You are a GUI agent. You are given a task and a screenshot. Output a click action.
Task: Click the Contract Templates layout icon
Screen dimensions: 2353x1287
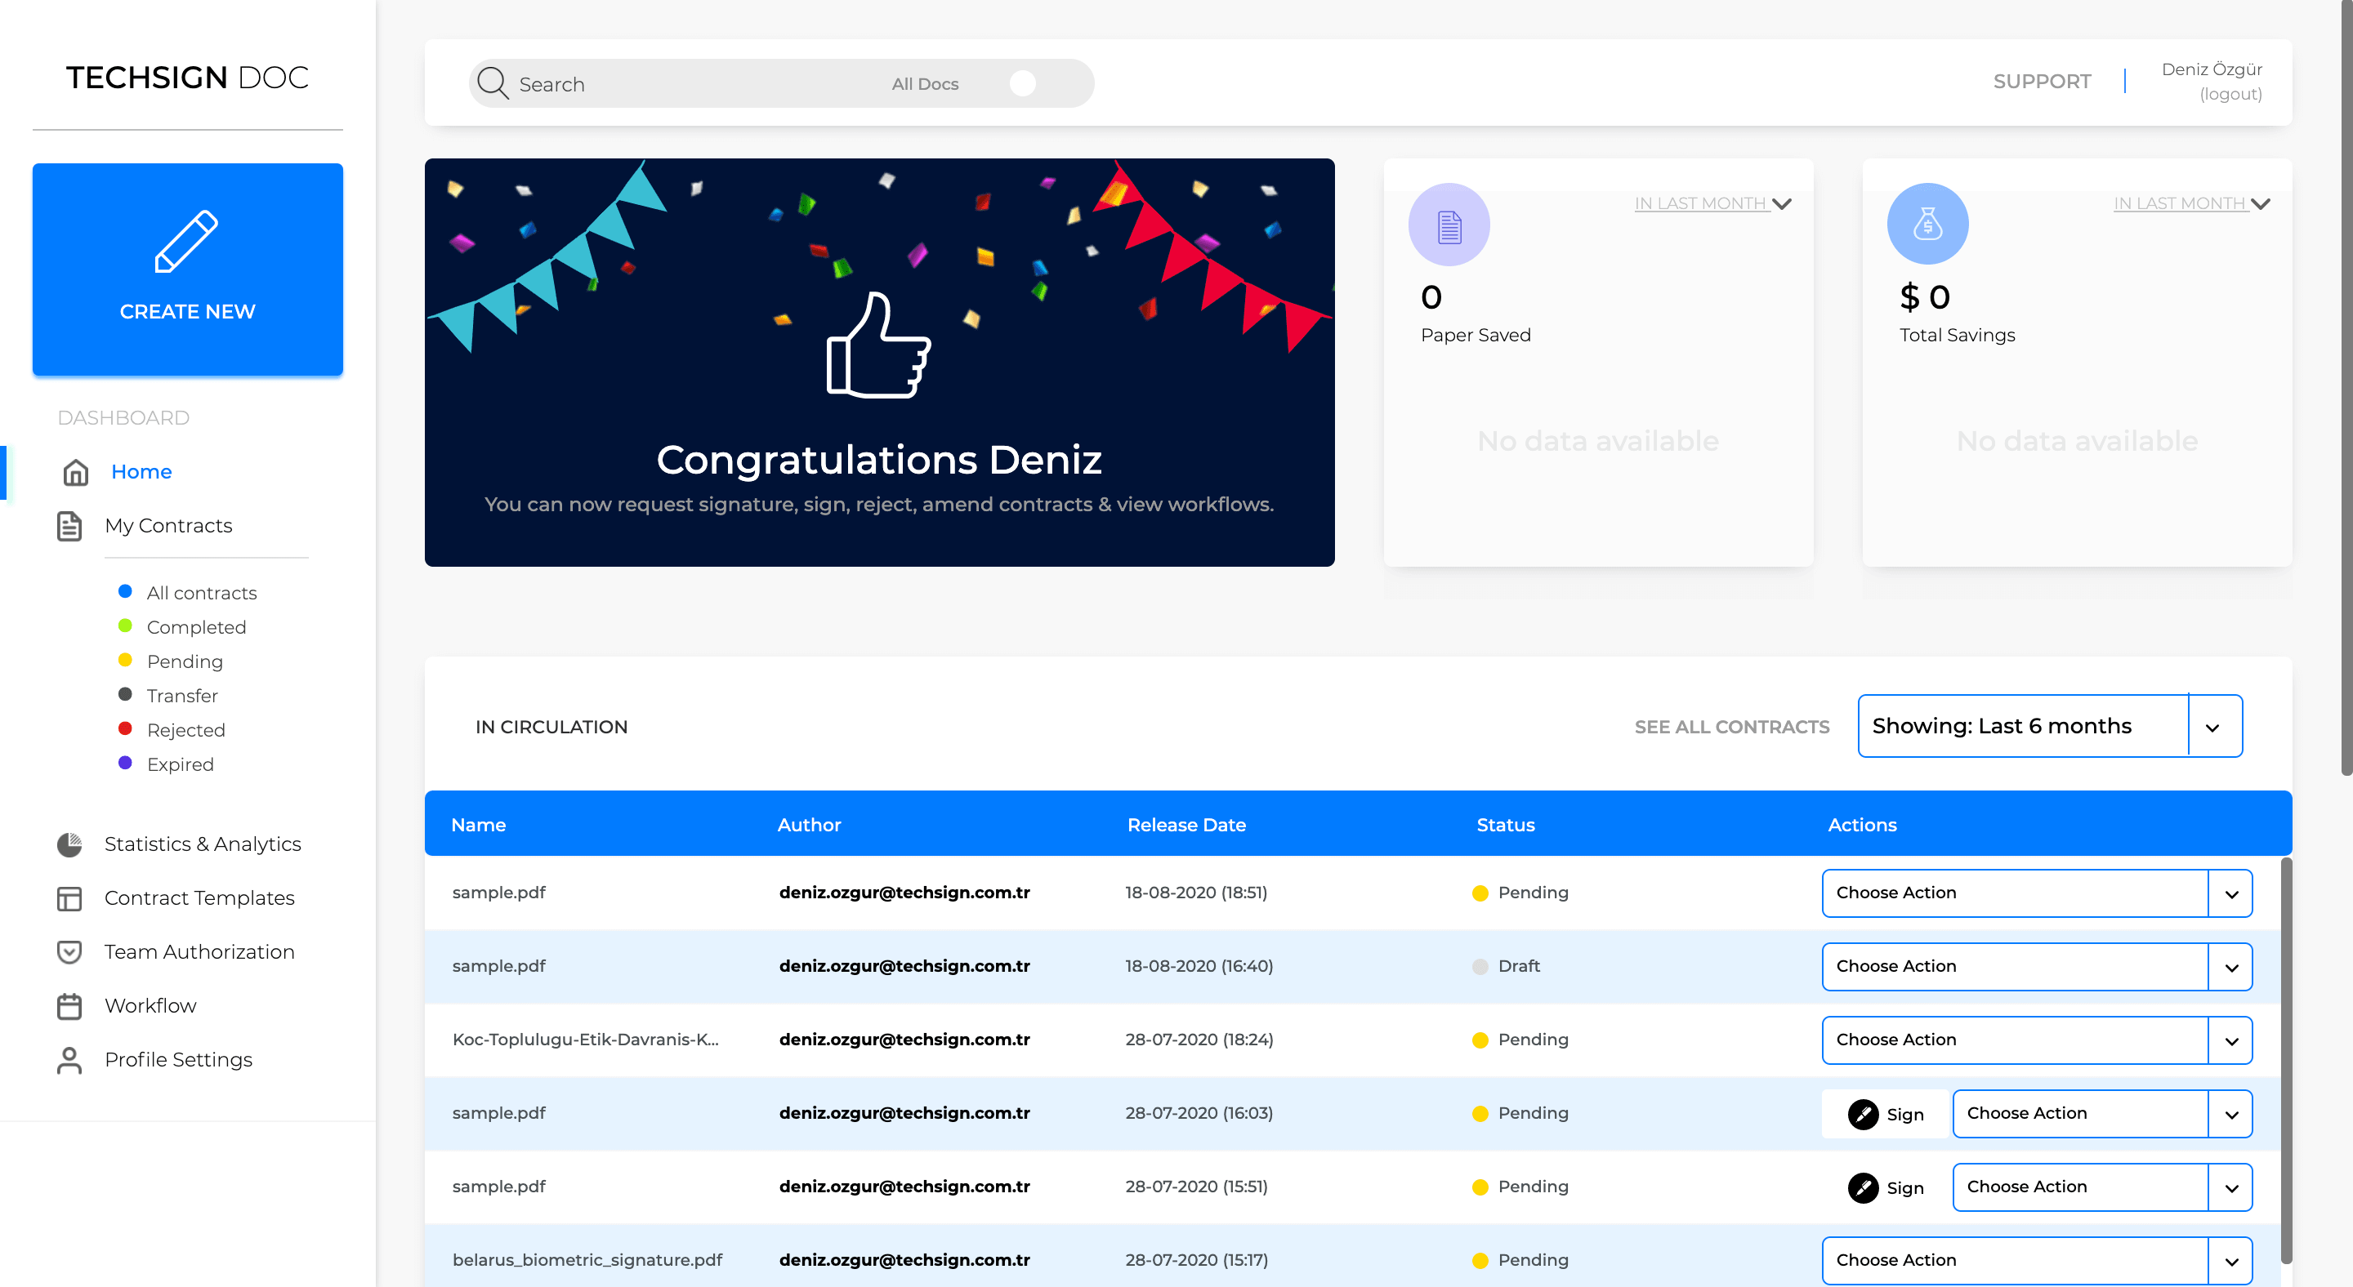tap(69, 898)
